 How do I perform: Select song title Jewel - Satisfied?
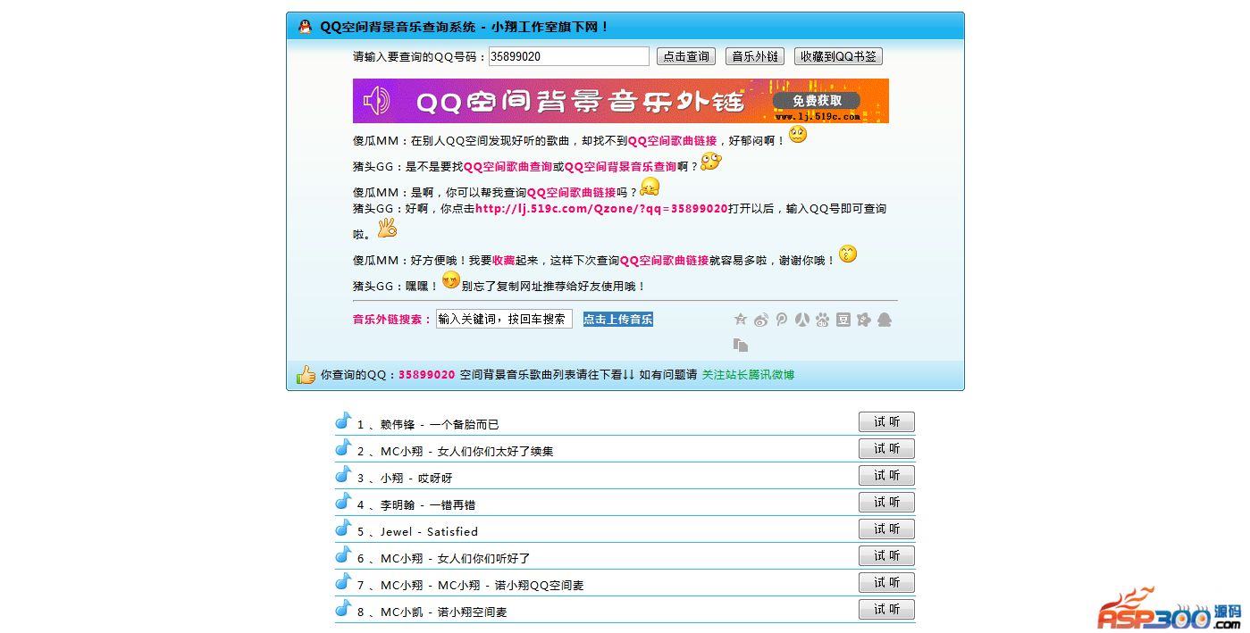pos(429,531)
